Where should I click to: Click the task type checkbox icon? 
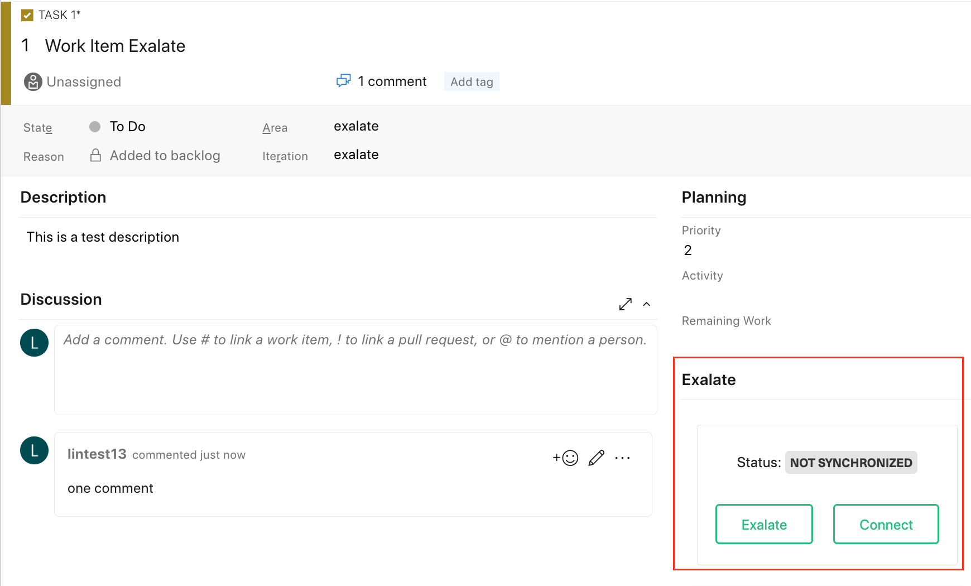click(x=27, y=15)
